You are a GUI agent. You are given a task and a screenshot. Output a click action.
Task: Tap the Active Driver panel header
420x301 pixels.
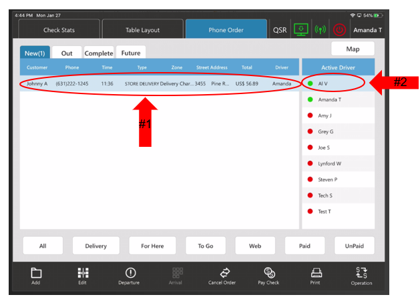[x=339, y=67]
